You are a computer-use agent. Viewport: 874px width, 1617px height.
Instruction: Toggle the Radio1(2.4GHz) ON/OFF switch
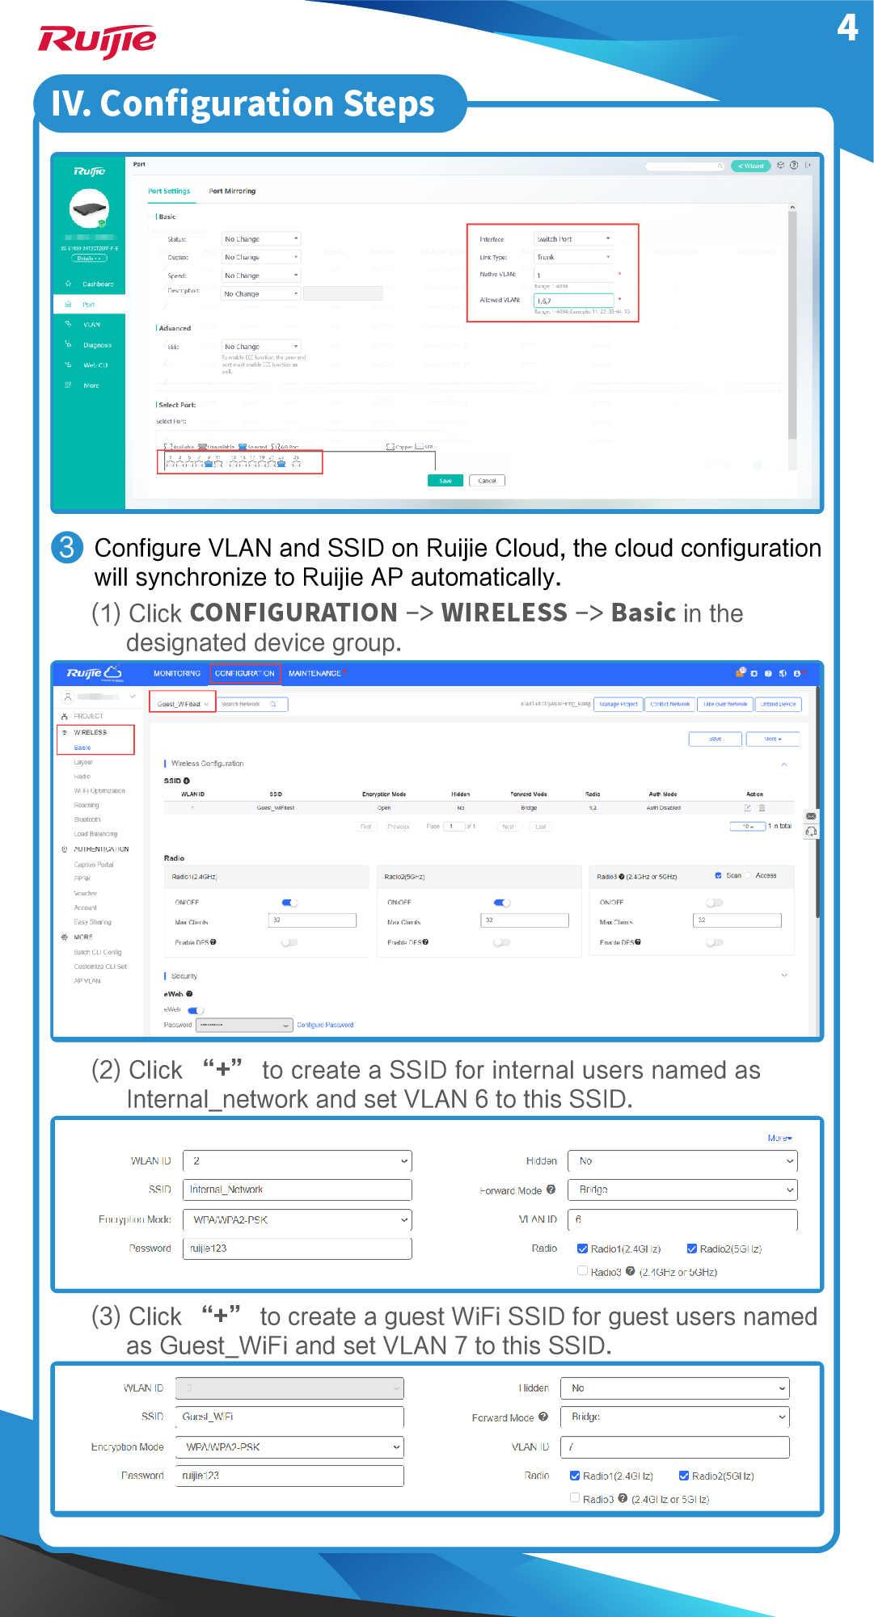point(289,903)
